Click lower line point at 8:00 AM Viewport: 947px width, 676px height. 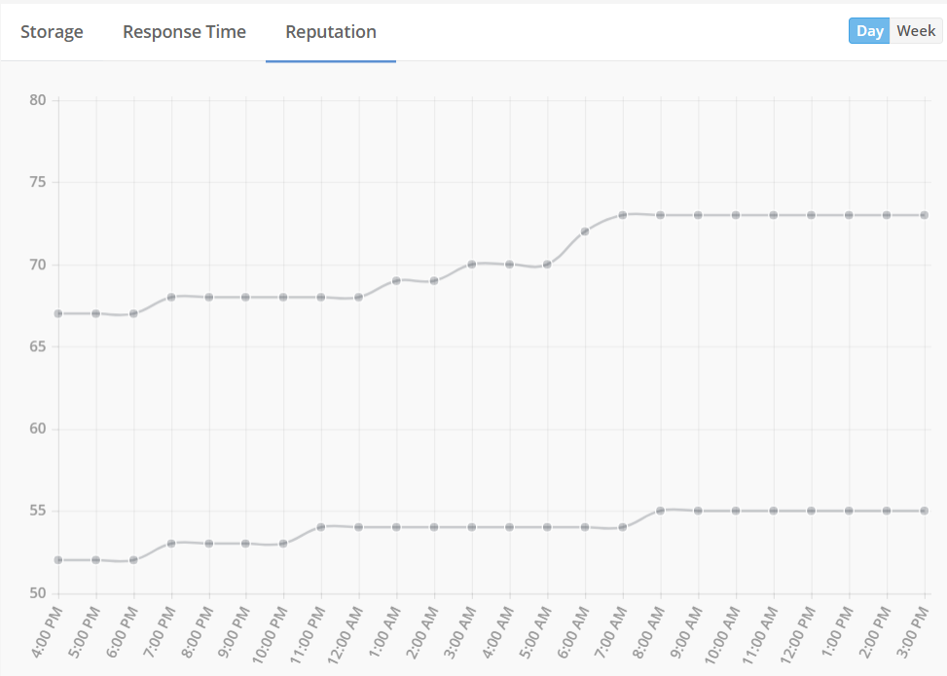pos(660,511)
